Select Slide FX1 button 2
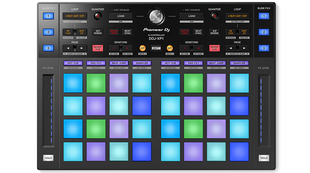This screenshot has width=310, height=173. tap(48, 32)
